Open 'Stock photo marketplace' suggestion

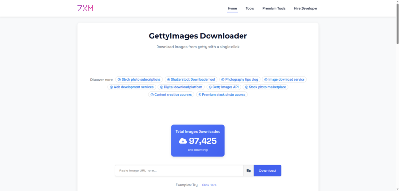point(265,87)
